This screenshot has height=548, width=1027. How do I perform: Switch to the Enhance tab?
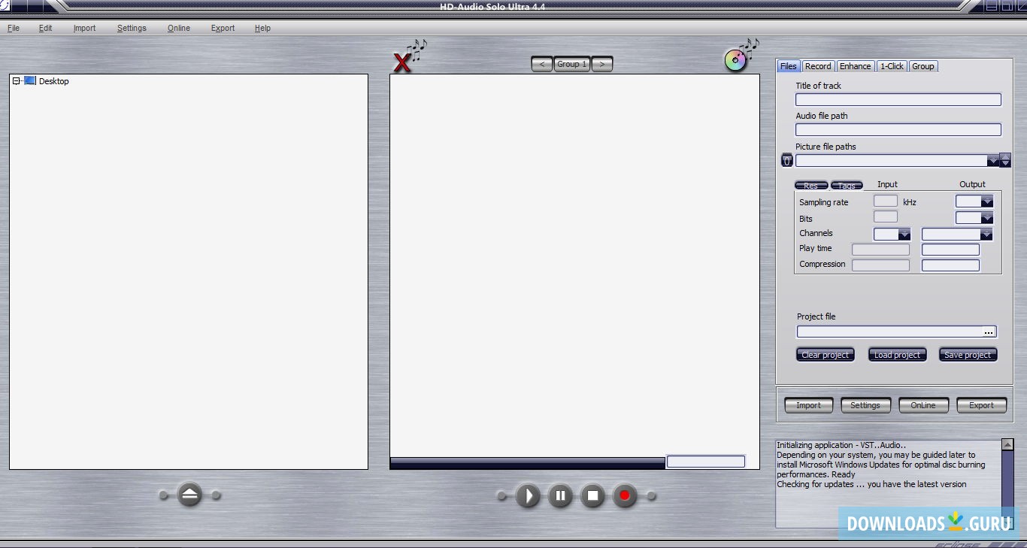(856, 66)
